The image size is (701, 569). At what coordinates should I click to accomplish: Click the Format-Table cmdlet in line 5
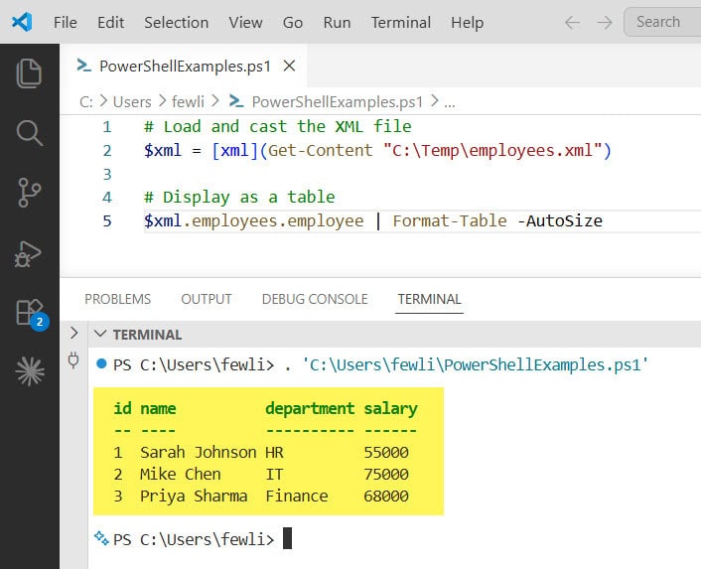[450, 220]
